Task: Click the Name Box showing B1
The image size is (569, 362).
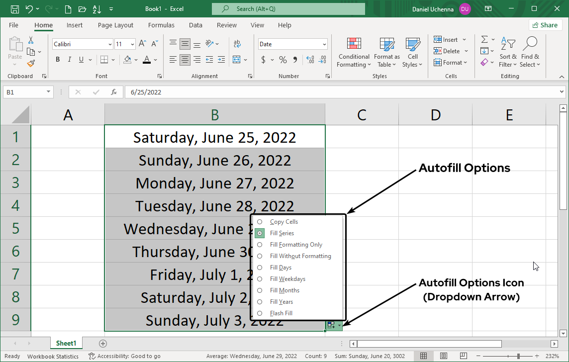Action: [25, 92]
